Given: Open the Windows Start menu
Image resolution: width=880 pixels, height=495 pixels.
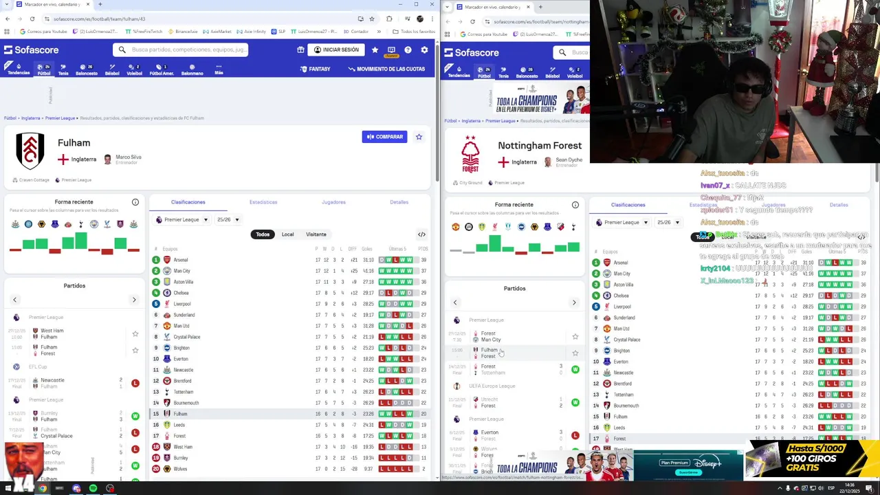Looking at the screenshot, I should point(8,488).
